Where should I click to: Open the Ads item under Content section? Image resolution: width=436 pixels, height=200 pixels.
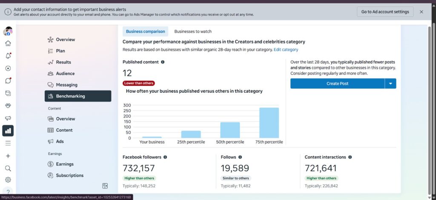tap(78, 141)
